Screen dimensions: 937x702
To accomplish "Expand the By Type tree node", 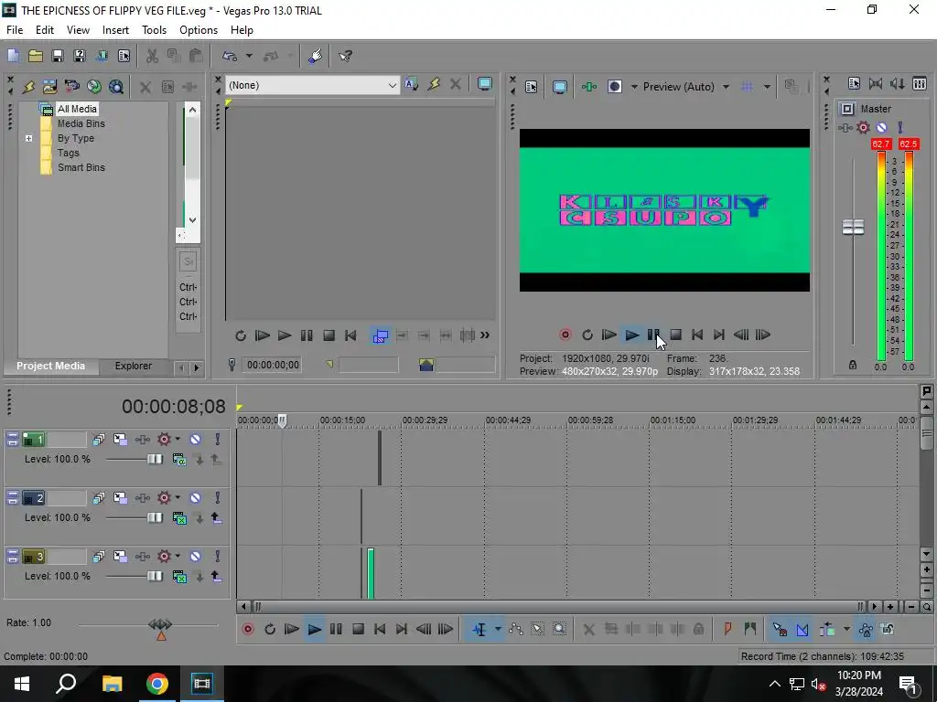I will click(28, 139).
